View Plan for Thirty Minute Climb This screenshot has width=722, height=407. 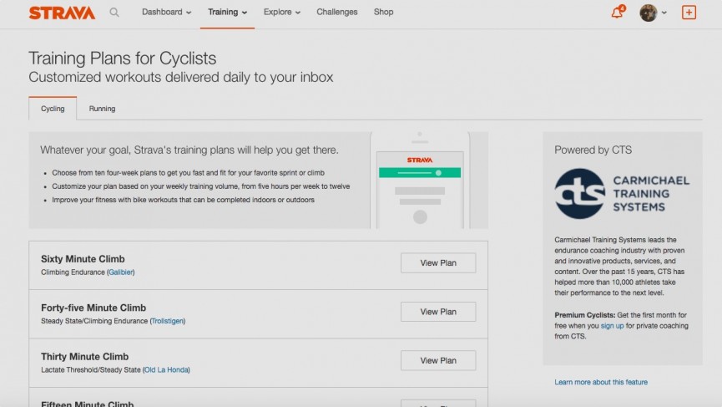[438, 360]
